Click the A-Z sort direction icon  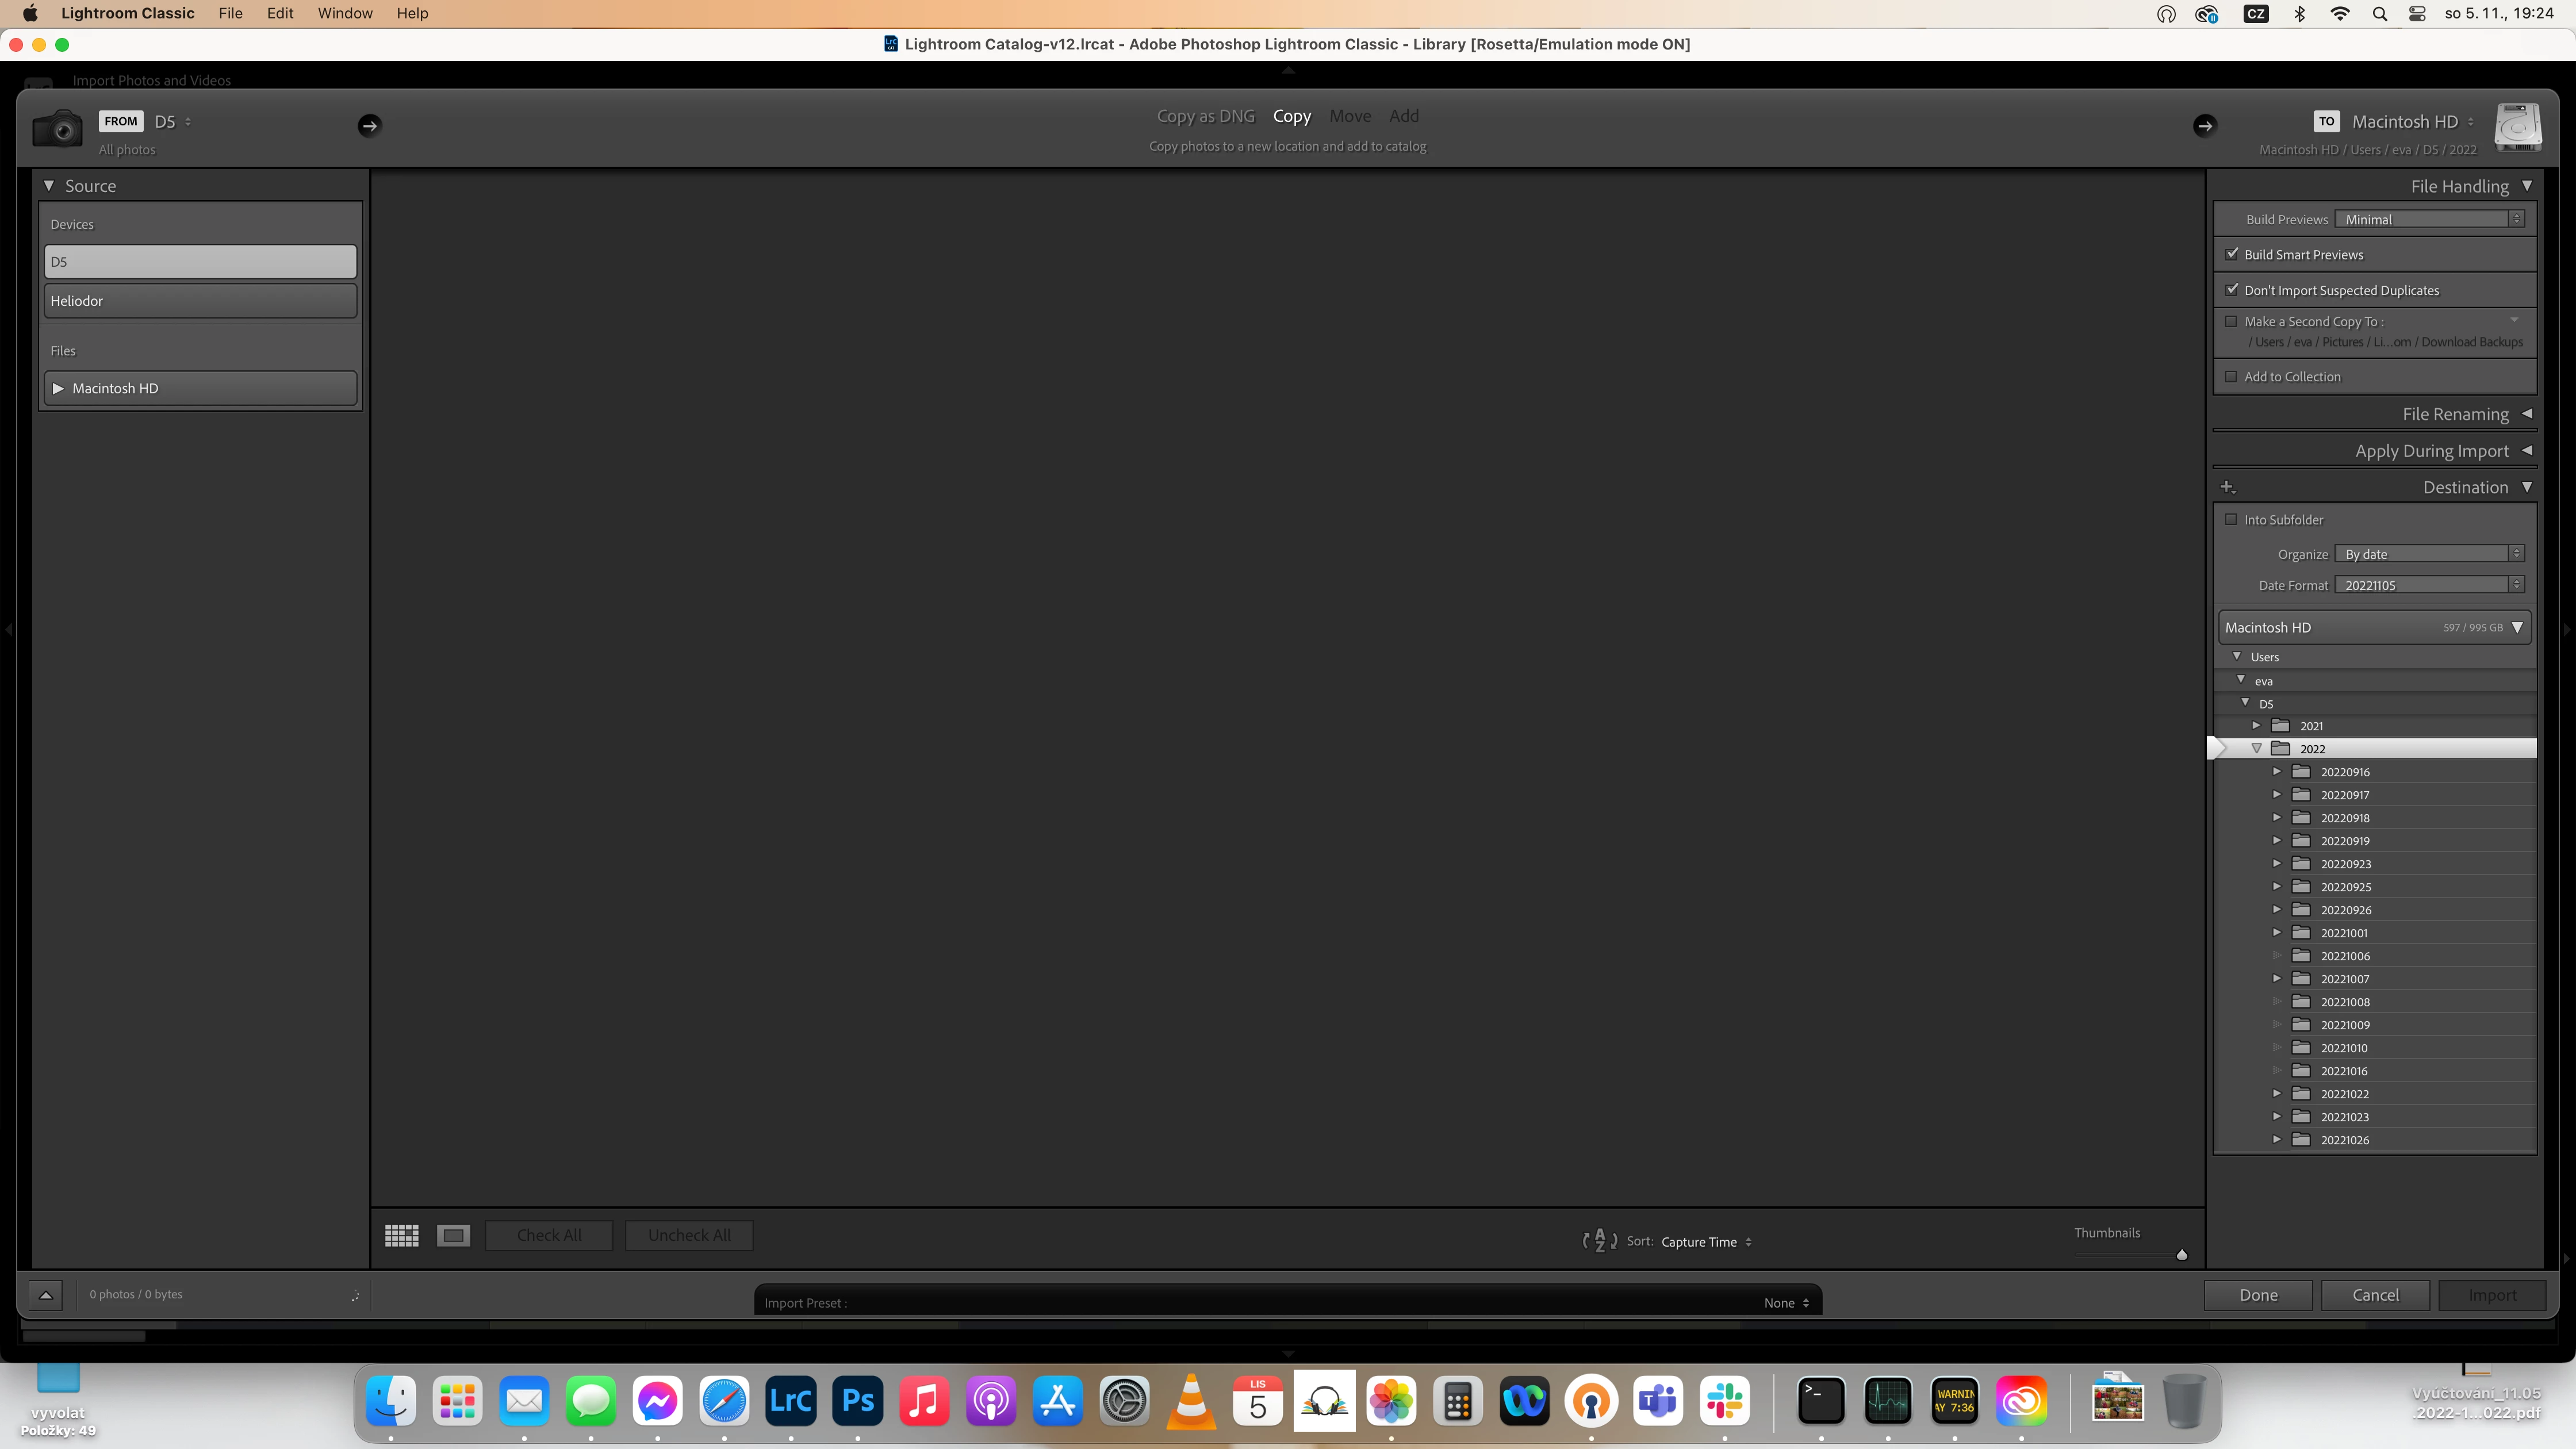coord(1599,1241)
